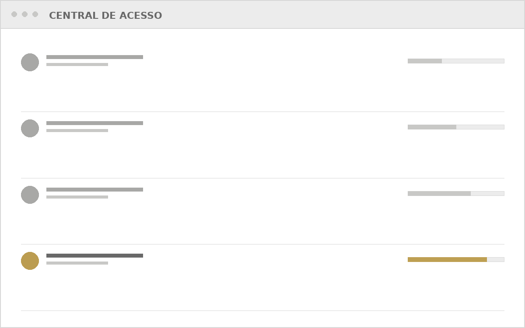Click the third row's progress bar

pos(456,193)
